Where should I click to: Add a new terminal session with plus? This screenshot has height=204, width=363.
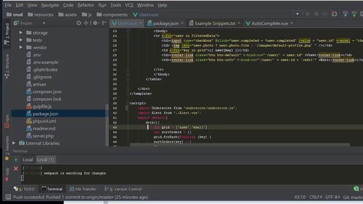coord(16,160)
